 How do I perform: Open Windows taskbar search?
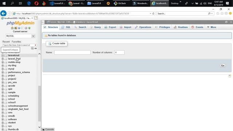click(12, 3)
